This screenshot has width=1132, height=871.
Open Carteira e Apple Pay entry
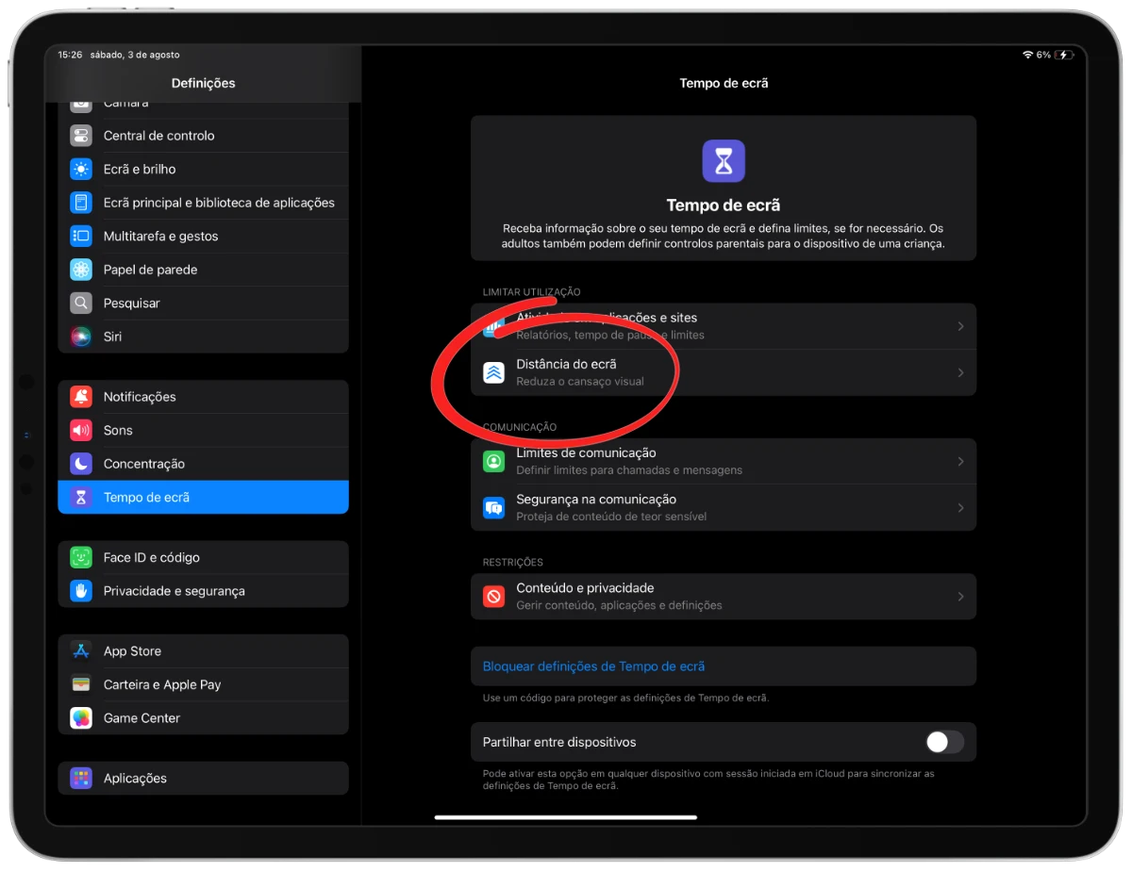[x=203, y=684]
